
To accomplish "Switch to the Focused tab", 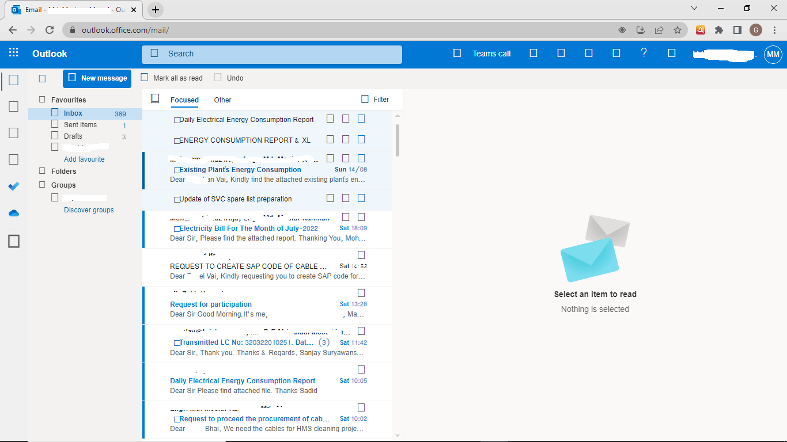I will pos(184,100).
